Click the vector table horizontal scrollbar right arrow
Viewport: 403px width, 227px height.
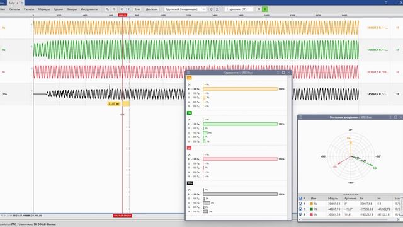click(398, 219)
